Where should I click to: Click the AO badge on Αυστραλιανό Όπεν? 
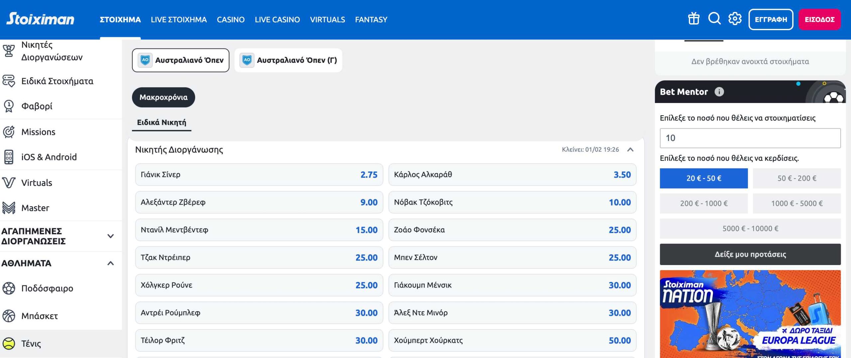145,60
